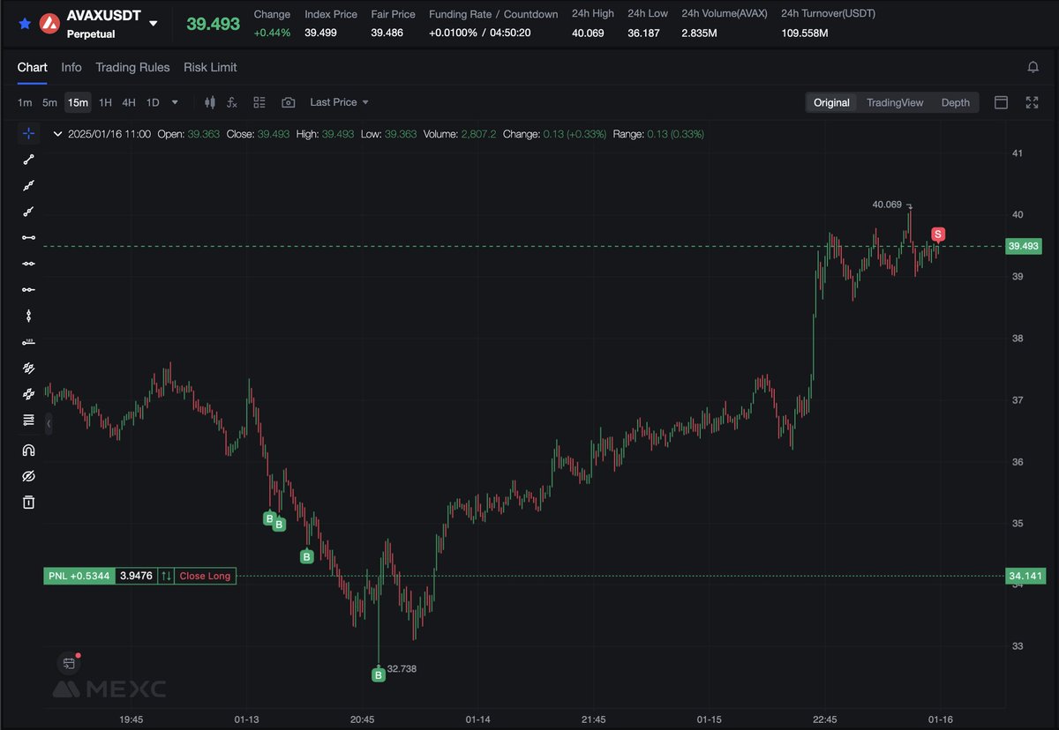Open the calendar icon above MEXC logo
Image resolution: width=1059 pixels, height=730 pixels.
point(69,664)
